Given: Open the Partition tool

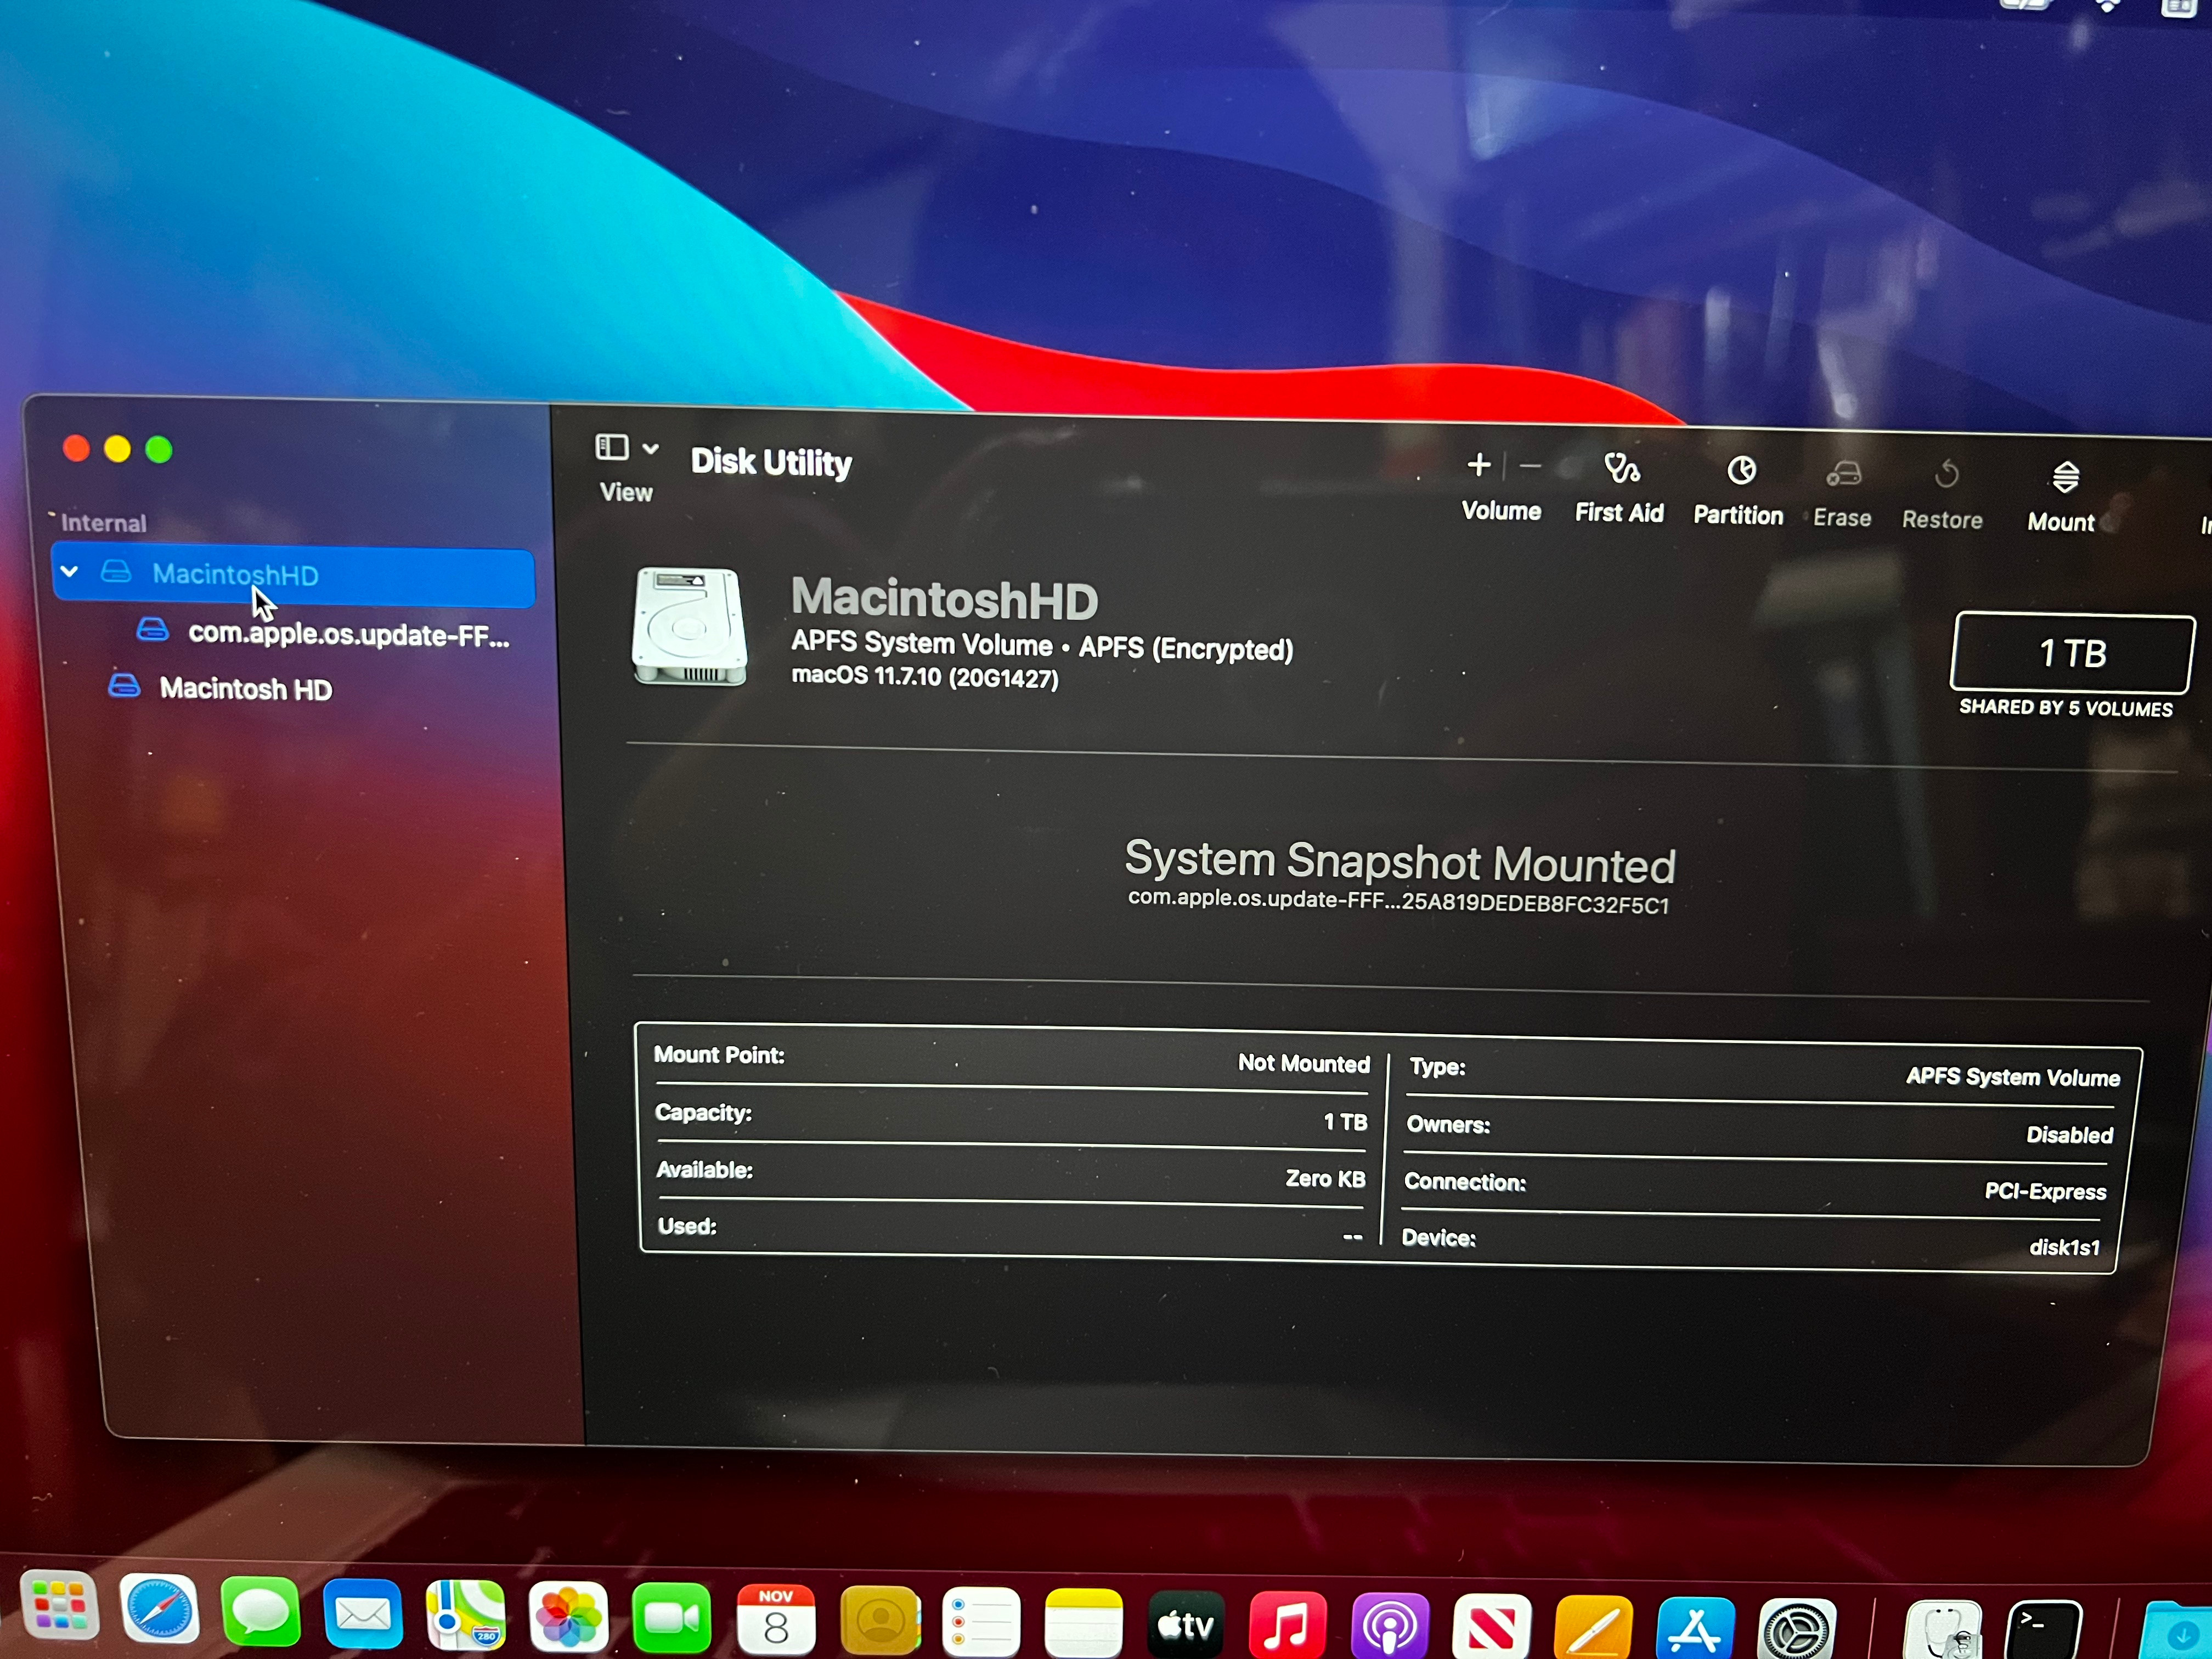Looking at the screenshot, I should click(x=1738, y=491).
